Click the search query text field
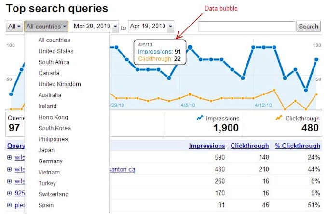The height and width of the screenshot is (214, 328). (x=246, y=27)
